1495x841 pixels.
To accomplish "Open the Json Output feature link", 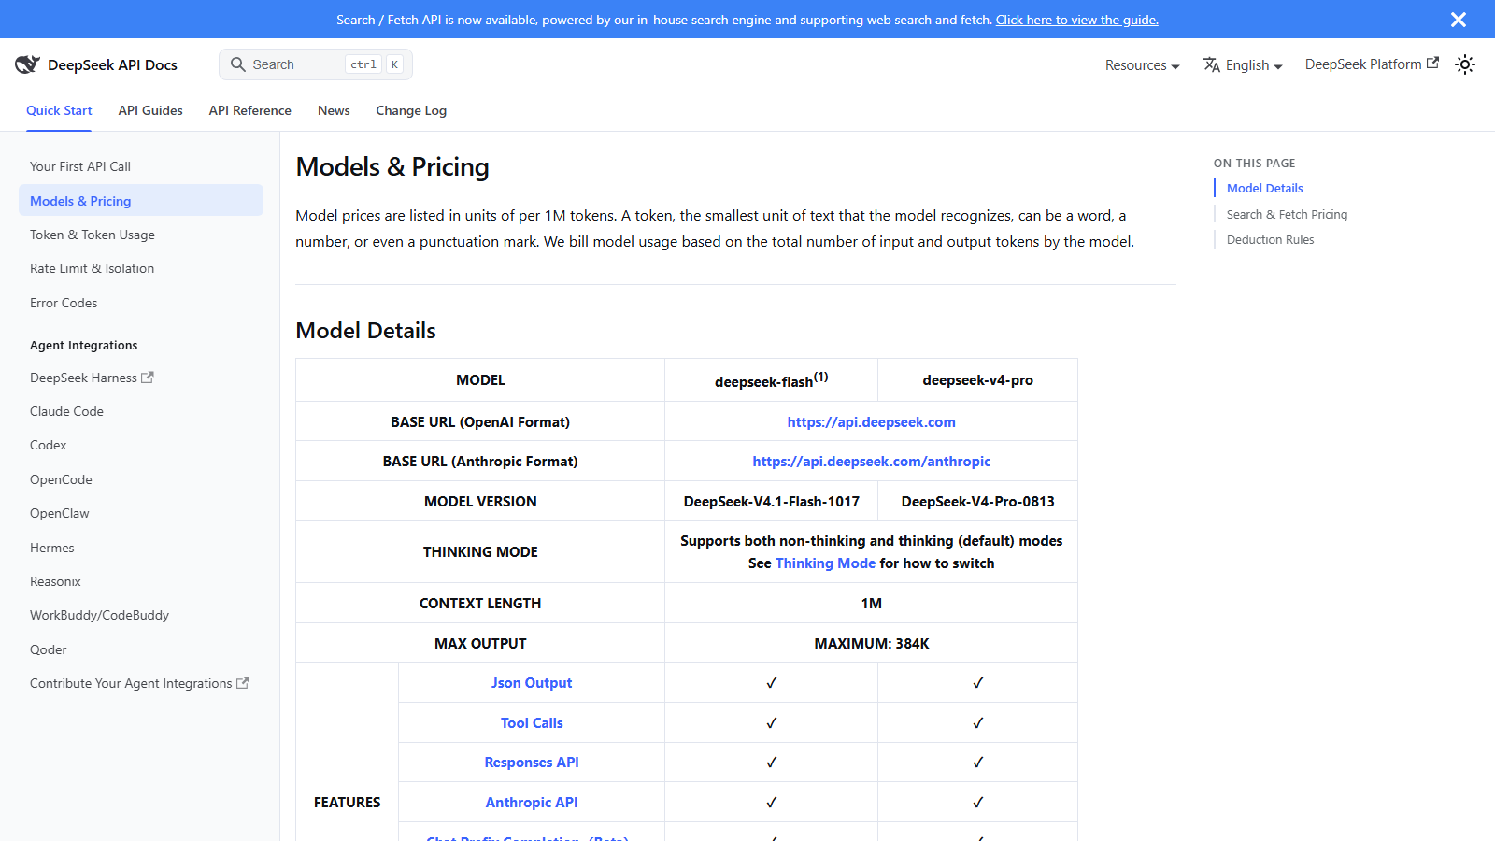I will point(532,682).
